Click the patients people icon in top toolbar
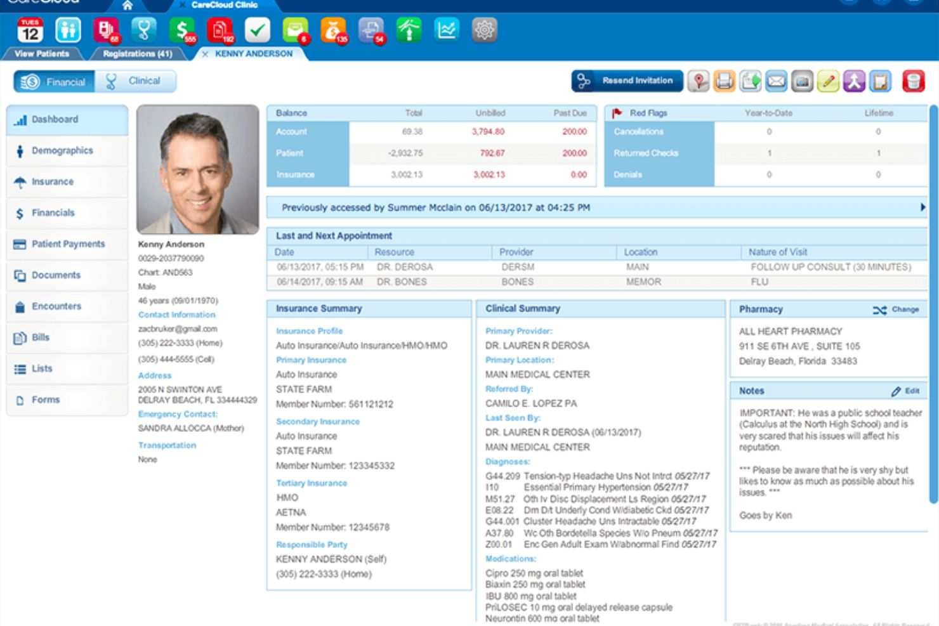The image size is (939, 626). (68, 30)
